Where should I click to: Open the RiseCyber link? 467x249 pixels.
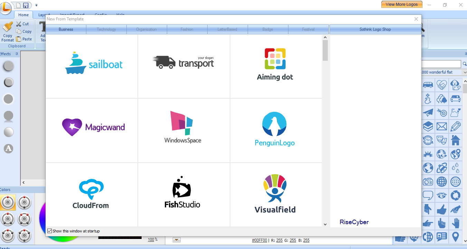[354, 222]
